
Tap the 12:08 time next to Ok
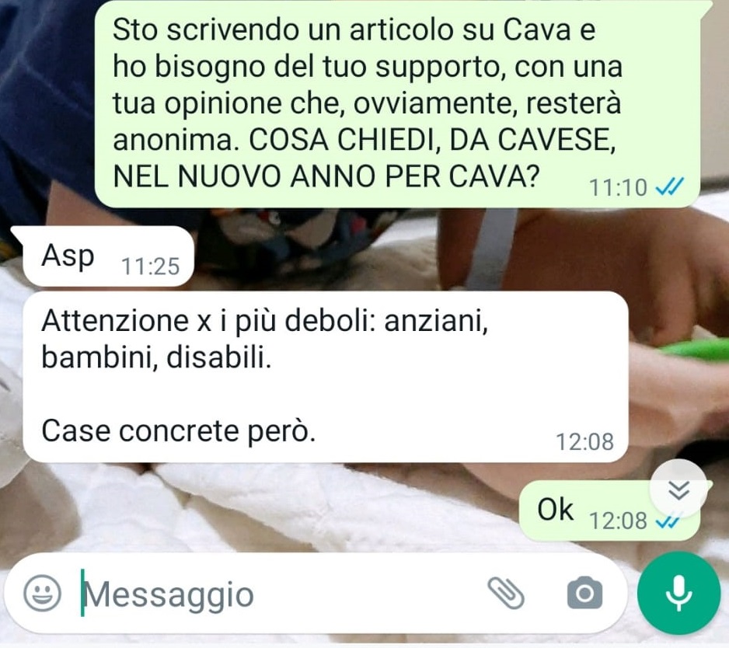pos(618,521)
